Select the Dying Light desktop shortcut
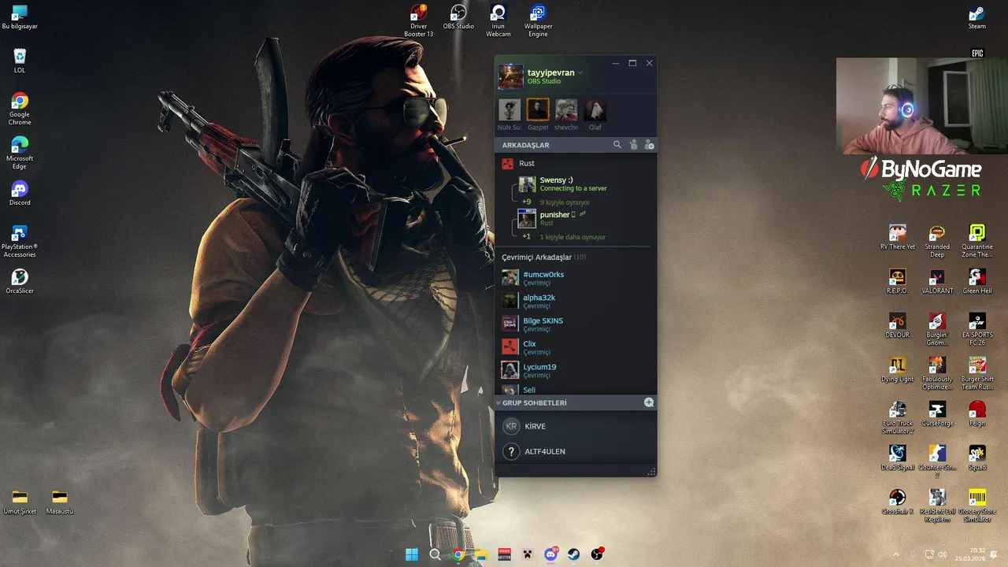The width and height of the screenshot is (1008, 567). point(897,369)
